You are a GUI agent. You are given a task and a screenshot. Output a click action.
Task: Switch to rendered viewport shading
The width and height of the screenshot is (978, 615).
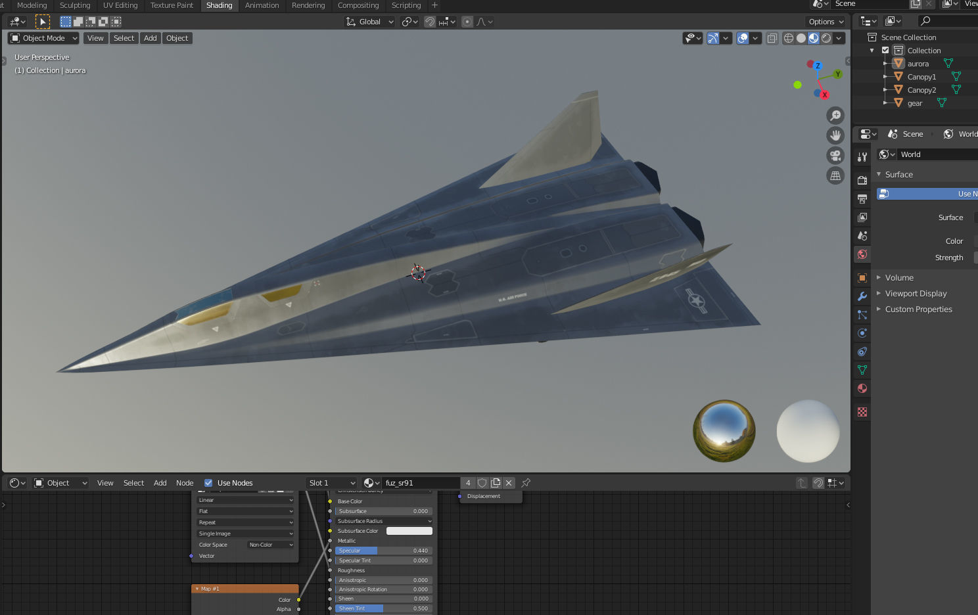[x=826, y=38]
